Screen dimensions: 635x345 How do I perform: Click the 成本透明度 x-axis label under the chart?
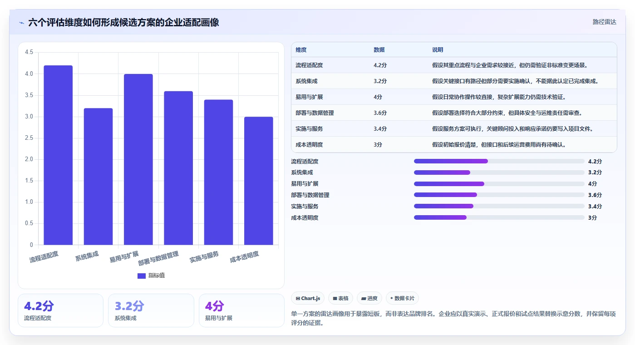(x=244, y=257)
